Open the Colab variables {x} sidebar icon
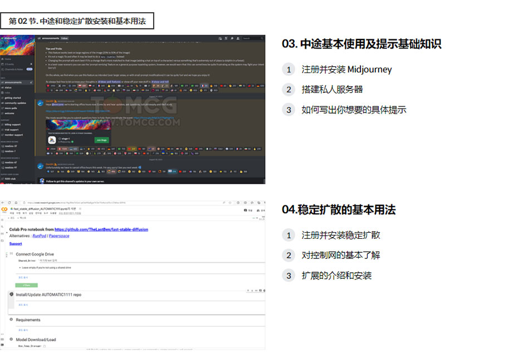518x363 pixels. click(2, 233)
